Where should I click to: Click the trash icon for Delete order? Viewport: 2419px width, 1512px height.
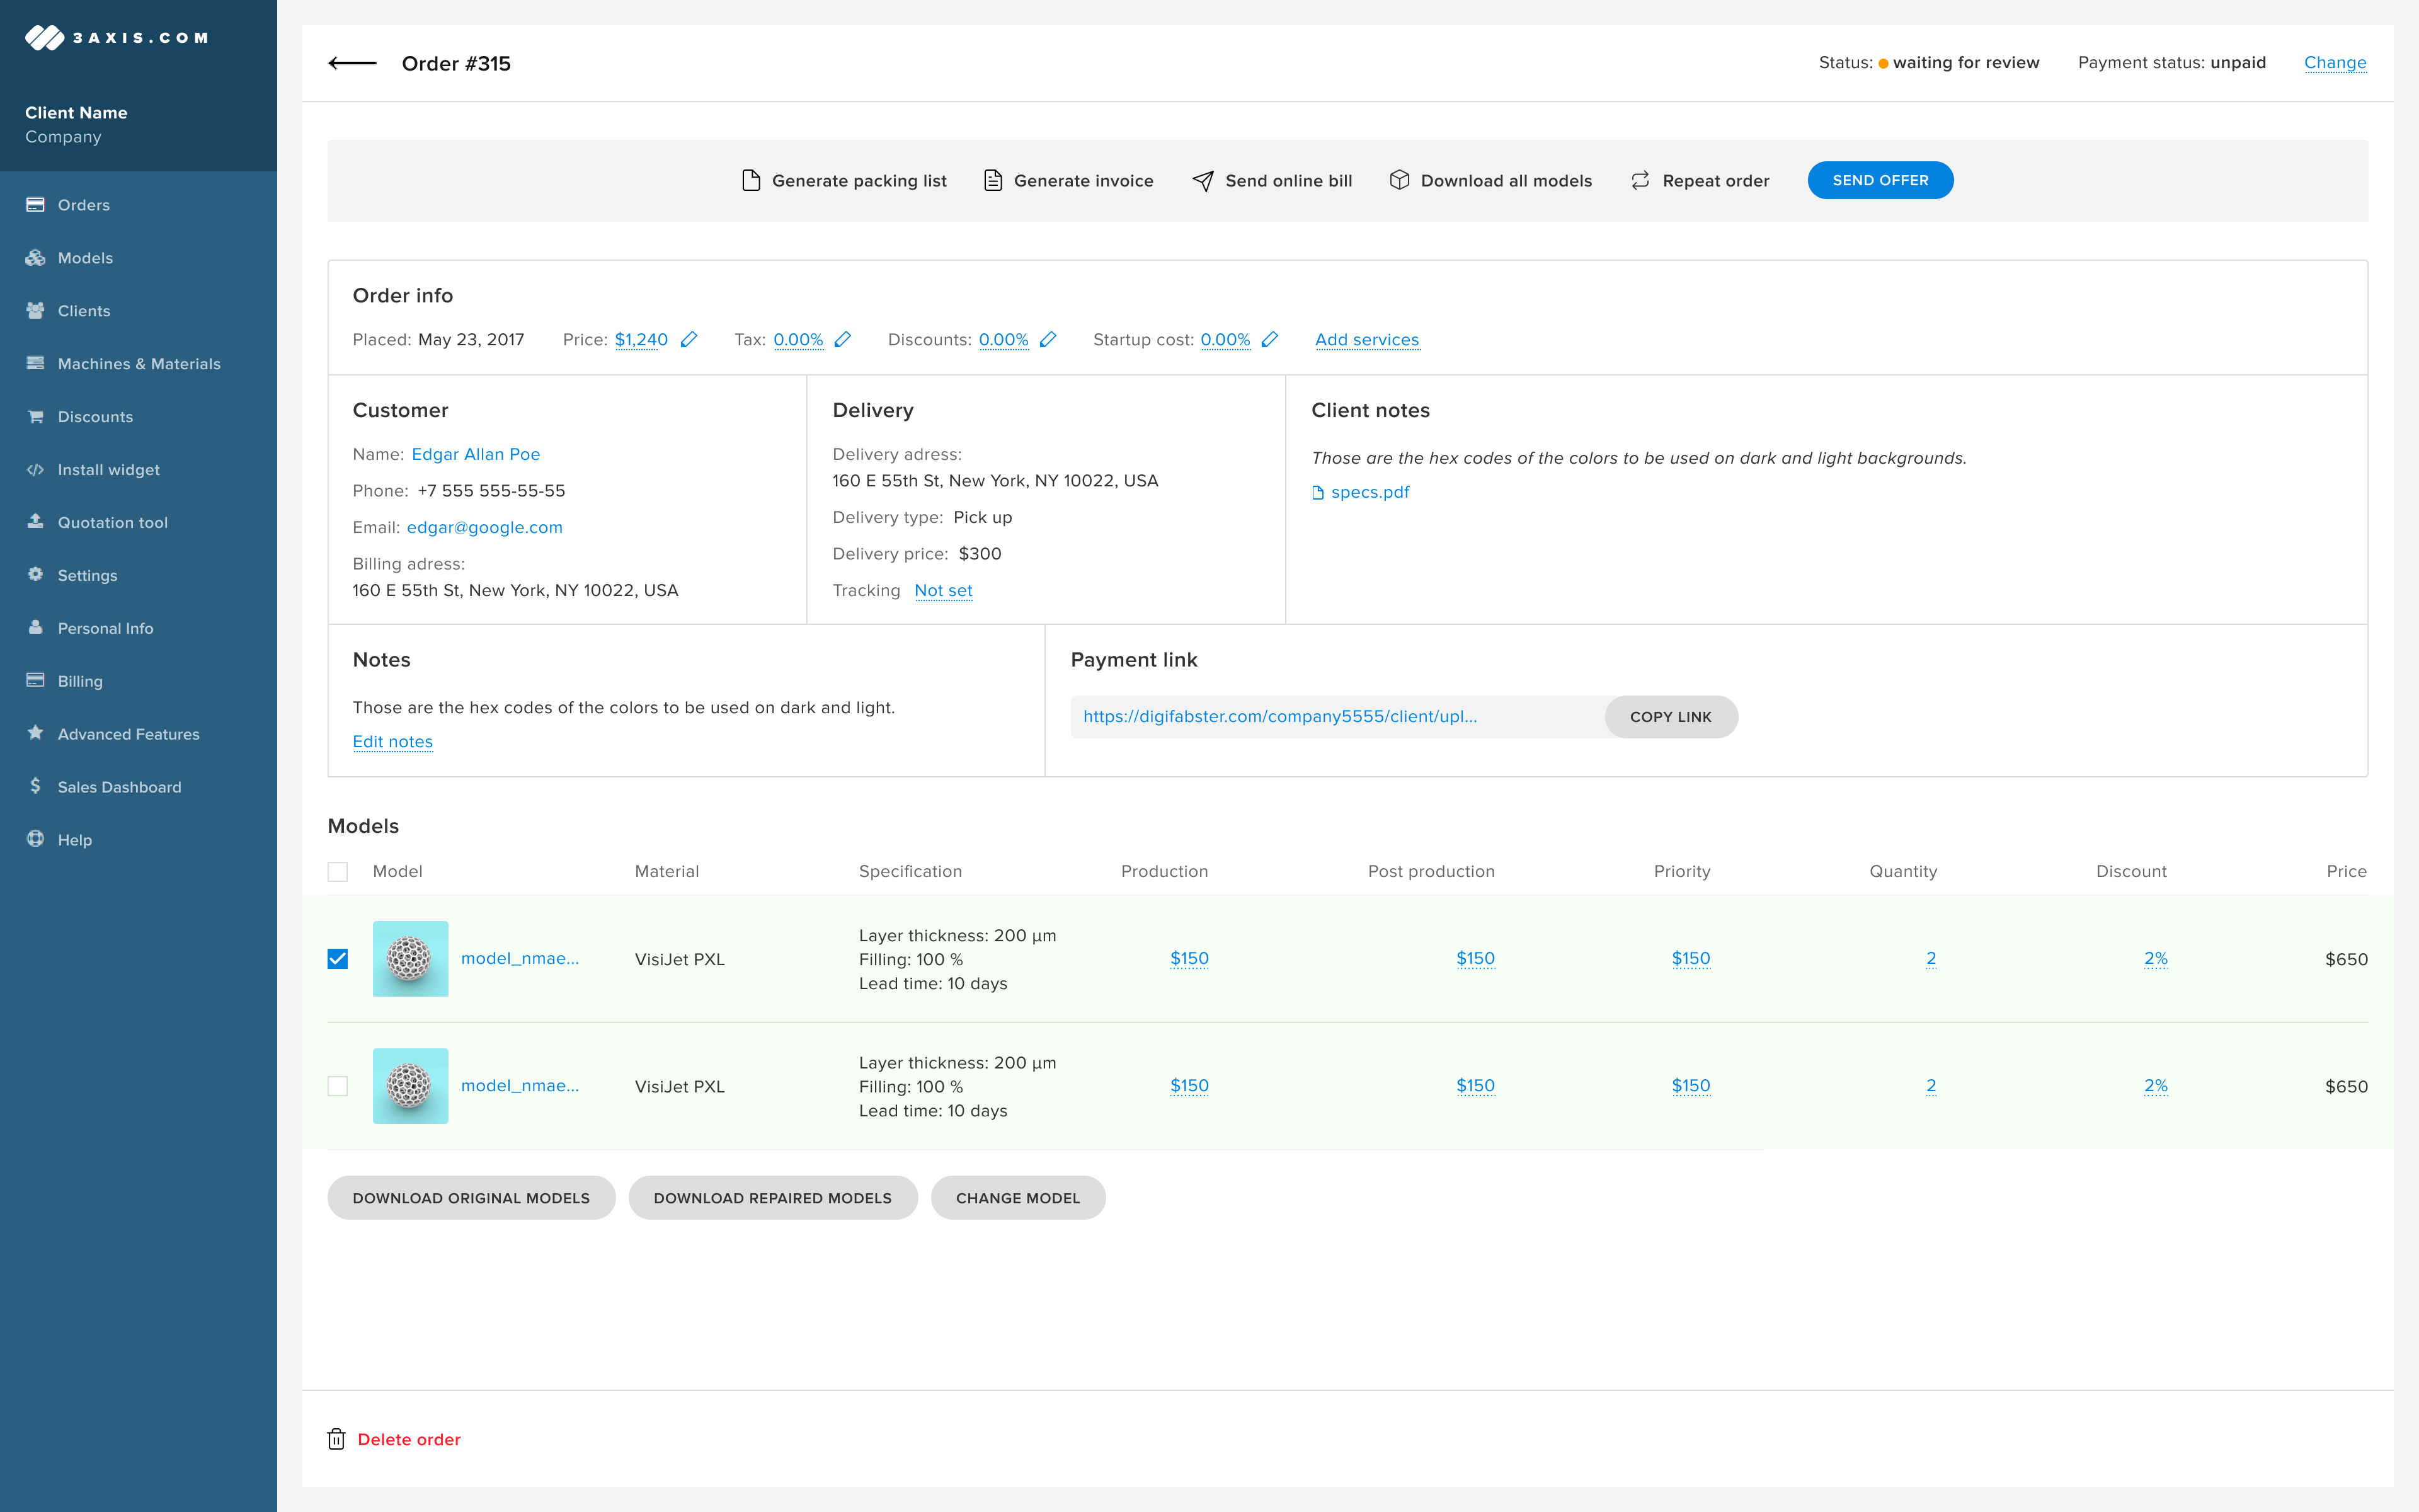tap(337, 1439)
